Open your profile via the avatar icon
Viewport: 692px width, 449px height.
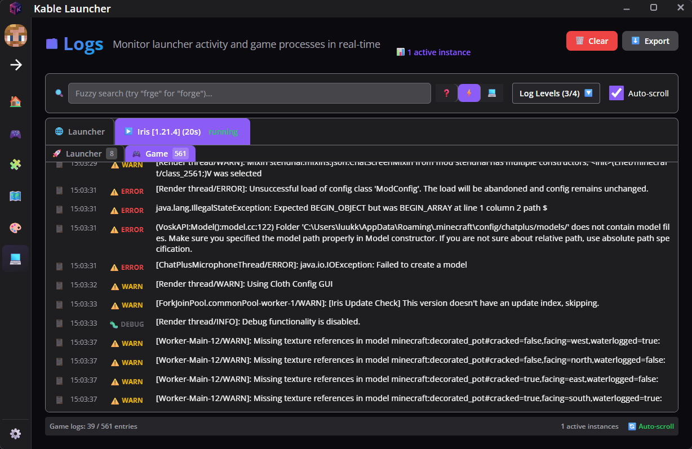coord(15,35)
